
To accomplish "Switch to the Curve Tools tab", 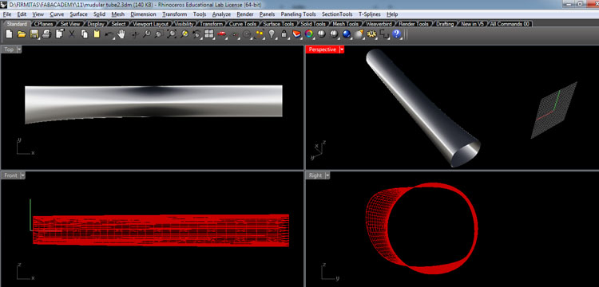I will [243, 24].
